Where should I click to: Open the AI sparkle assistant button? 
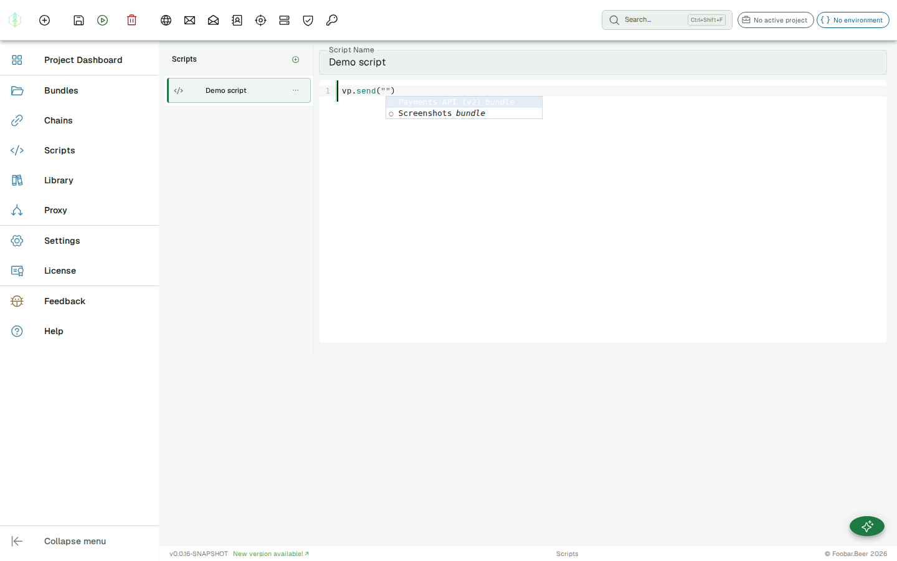point(867,526)
